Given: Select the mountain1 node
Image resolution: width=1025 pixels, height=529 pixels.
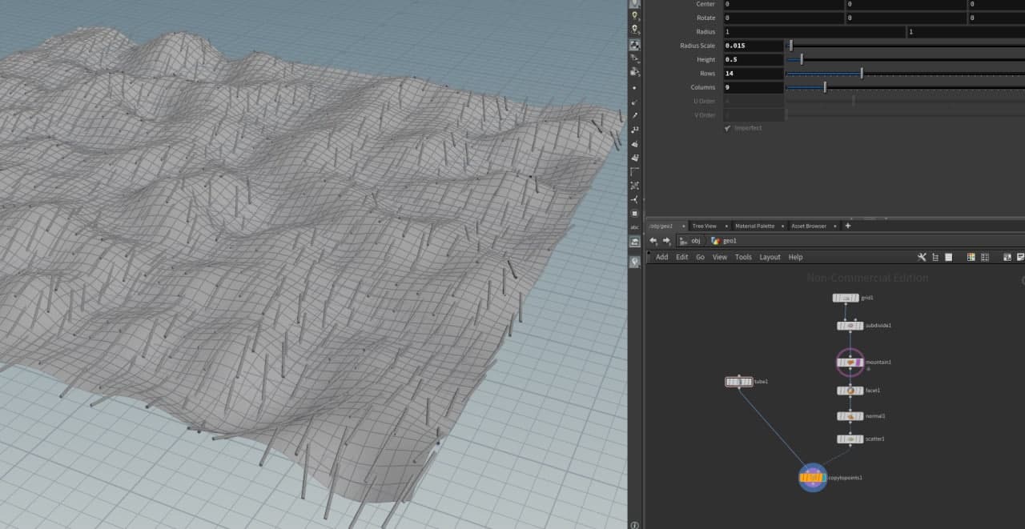Looking at the screenshot, I should pyautogui.click(x=850, y=363).
